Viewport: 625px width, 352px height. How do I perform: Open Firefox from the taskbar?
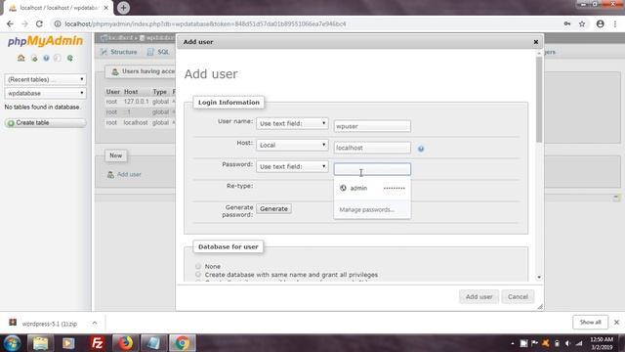point(125,343)
